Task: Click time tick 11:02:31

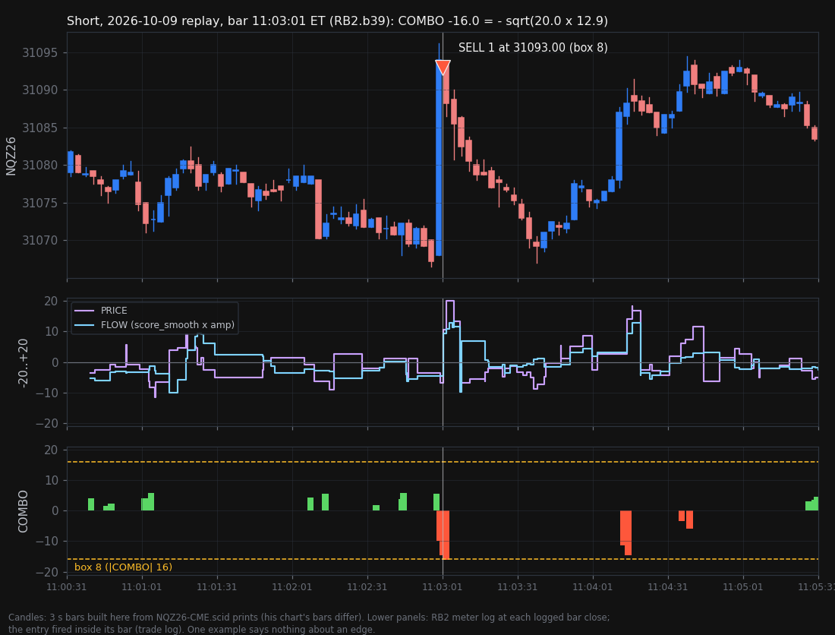Action: click(x=367, y=587)
